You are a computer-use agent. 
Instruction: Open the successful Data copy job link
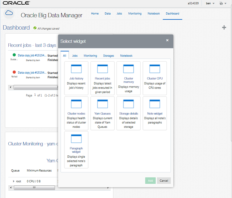(32, 55)
